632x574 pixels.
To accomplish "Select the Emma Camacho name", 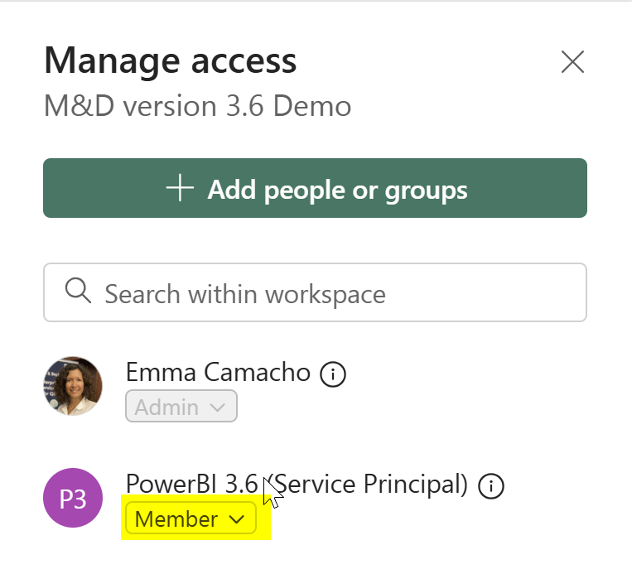I will [x=218, y=372].
